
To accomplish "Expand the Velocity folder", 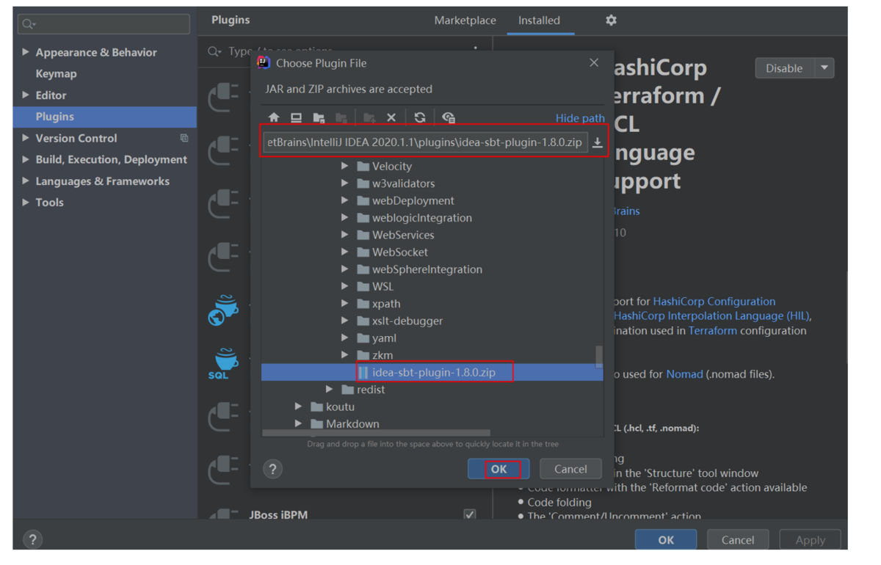I will tap(344, 167).
